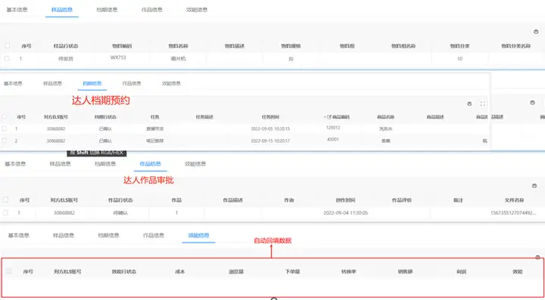Click product name cell 面膜
Viewport: 545px width, 300px height.
(386, 141)
